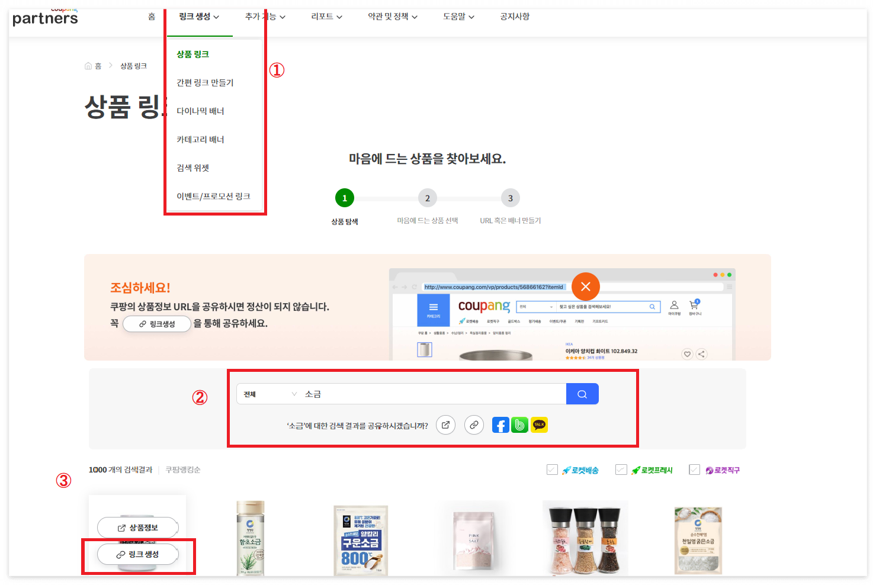876x585 pixels.
Task: Open the 구운소금 800 product thumbnail
Action: 361,540
